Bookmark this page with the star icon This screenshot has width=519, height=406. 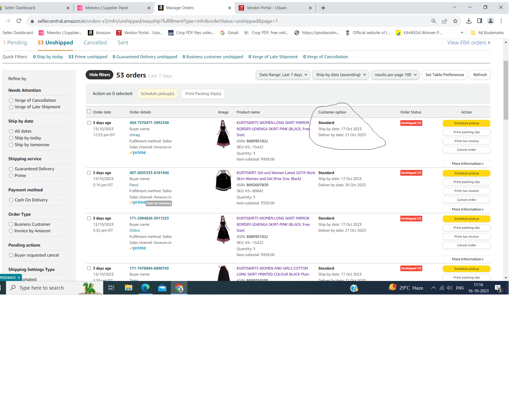tap(455, 21)
